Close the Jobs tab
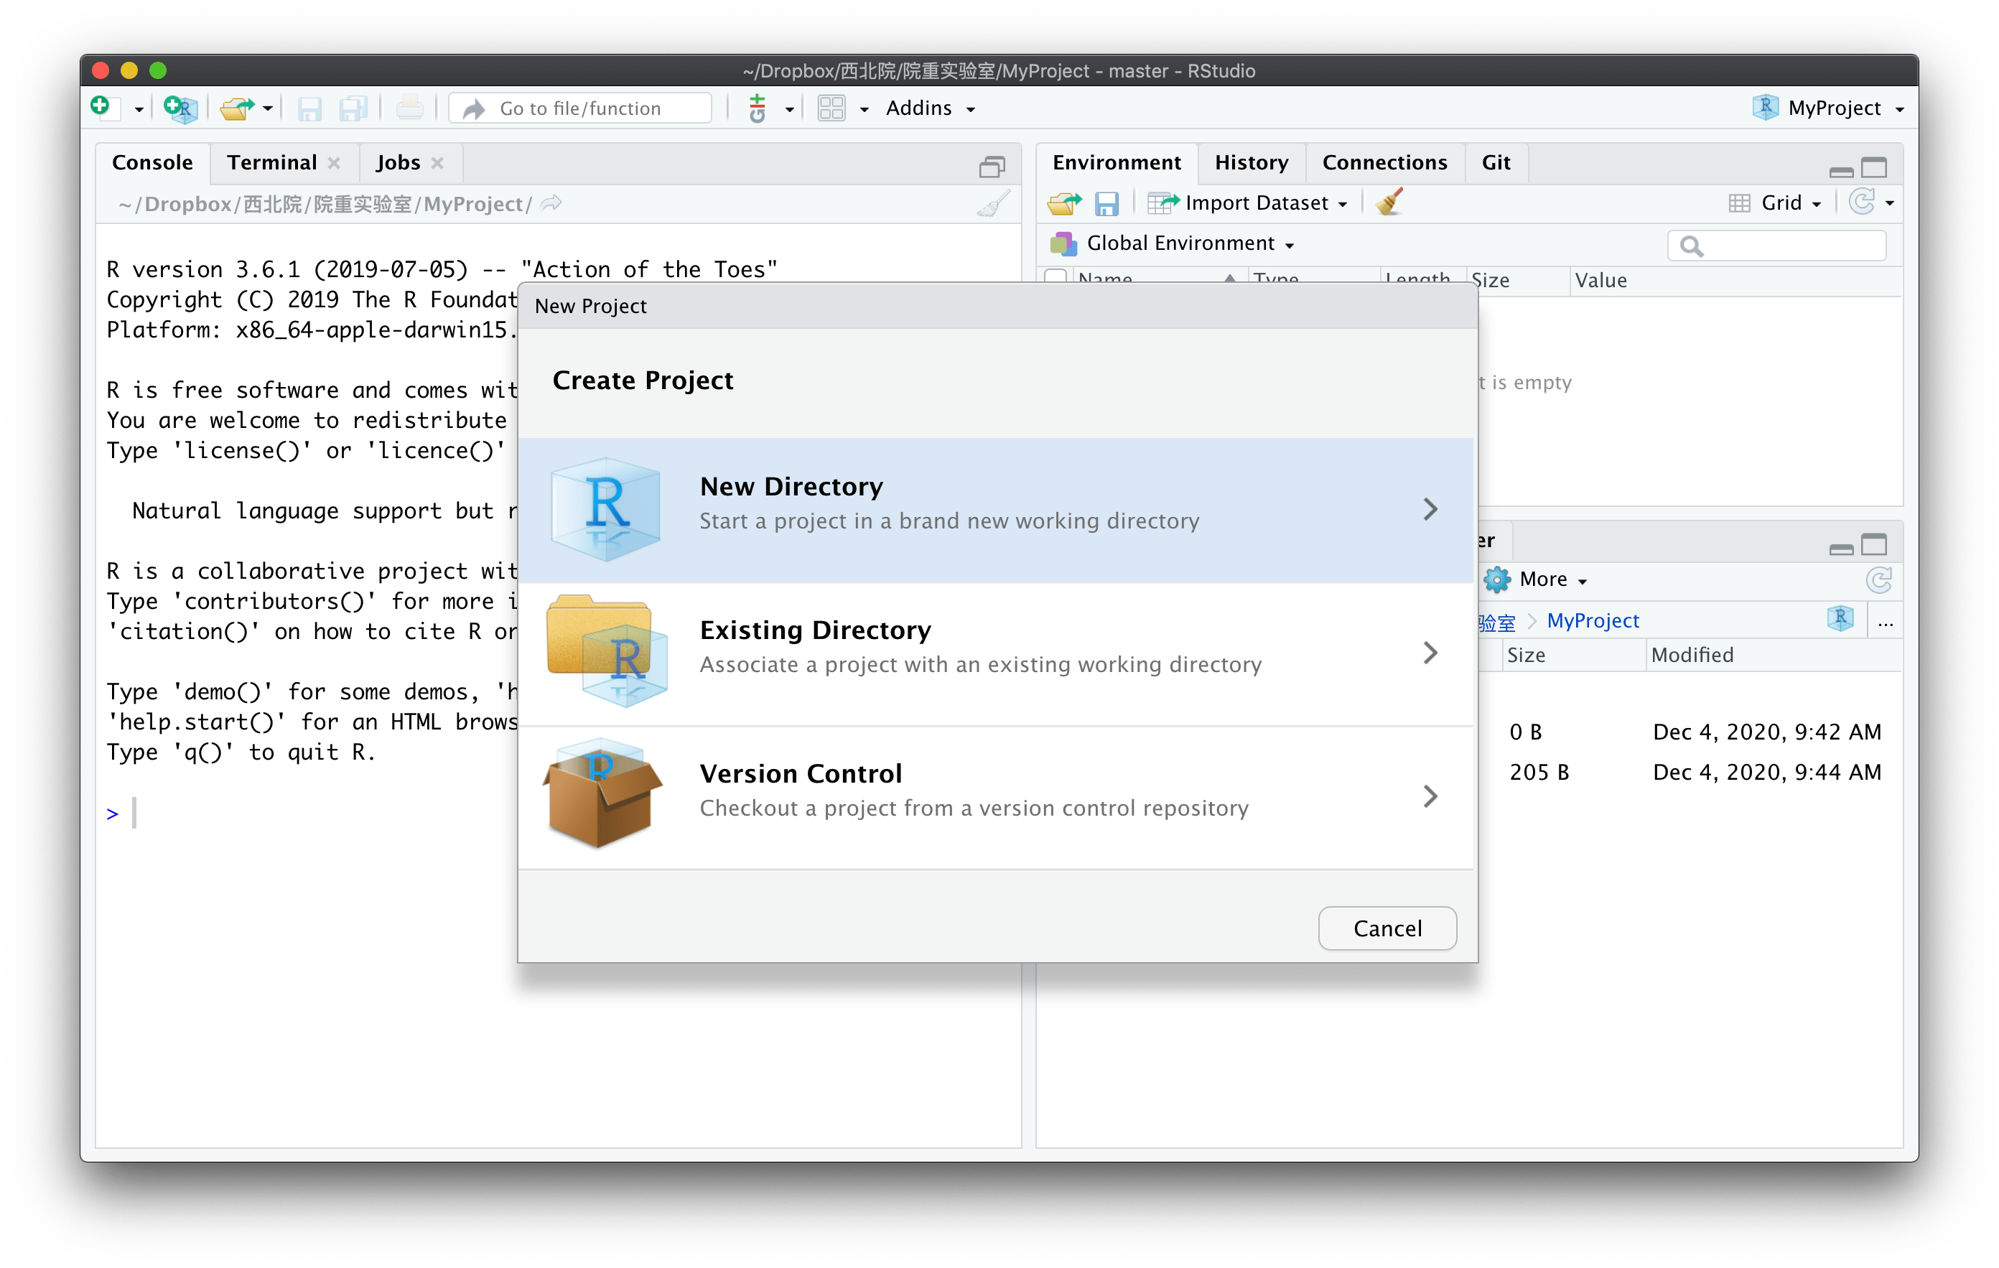Screen dimensions: 1999x1268 (437, 164)
